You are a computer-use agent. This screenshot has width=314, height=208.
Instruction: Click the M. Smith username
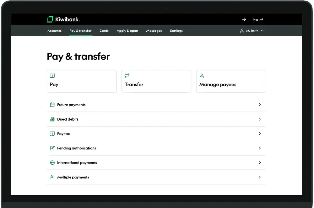point(252,31)
